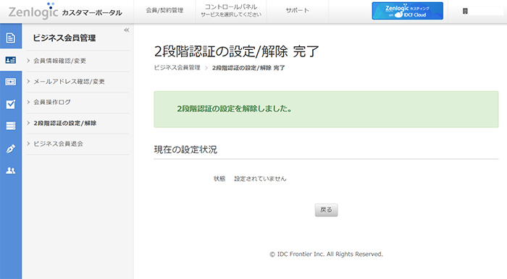
Task: Click the ビジネス会員管理 breadcrumb link
Action: pyautogui.click(x=177, y=68)
